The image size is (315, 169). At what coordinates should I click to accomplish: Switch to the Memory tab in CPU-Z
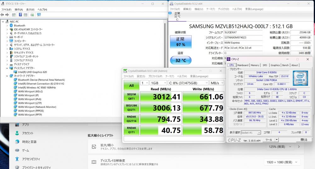click(255, 65)
